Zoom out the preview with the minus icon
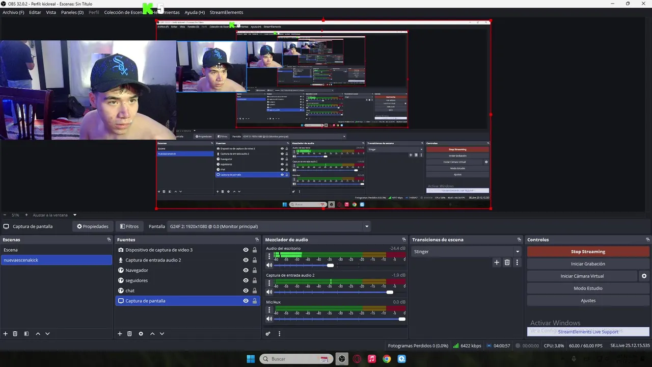652x367 pixels. pyautogui.click(x=5, y=215)
